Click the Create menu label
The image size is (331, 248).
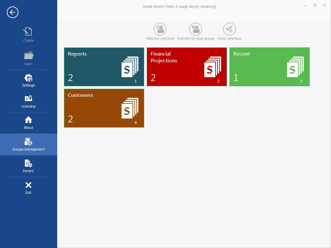(x=28, y=40)
